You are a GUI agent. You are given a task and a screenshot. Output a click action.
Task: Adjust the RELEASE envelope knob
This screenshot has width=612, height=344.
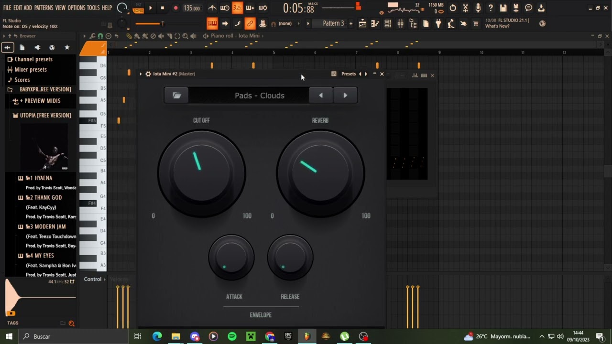[290, 257]
